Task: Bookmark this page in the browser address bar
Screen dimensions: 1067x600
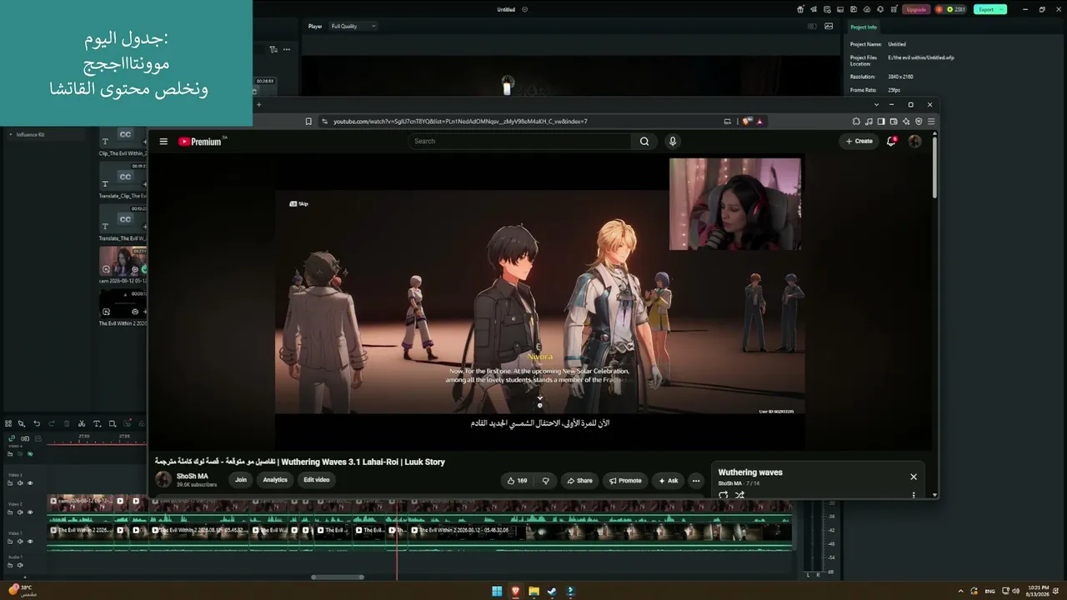Action: pos(308,122)
